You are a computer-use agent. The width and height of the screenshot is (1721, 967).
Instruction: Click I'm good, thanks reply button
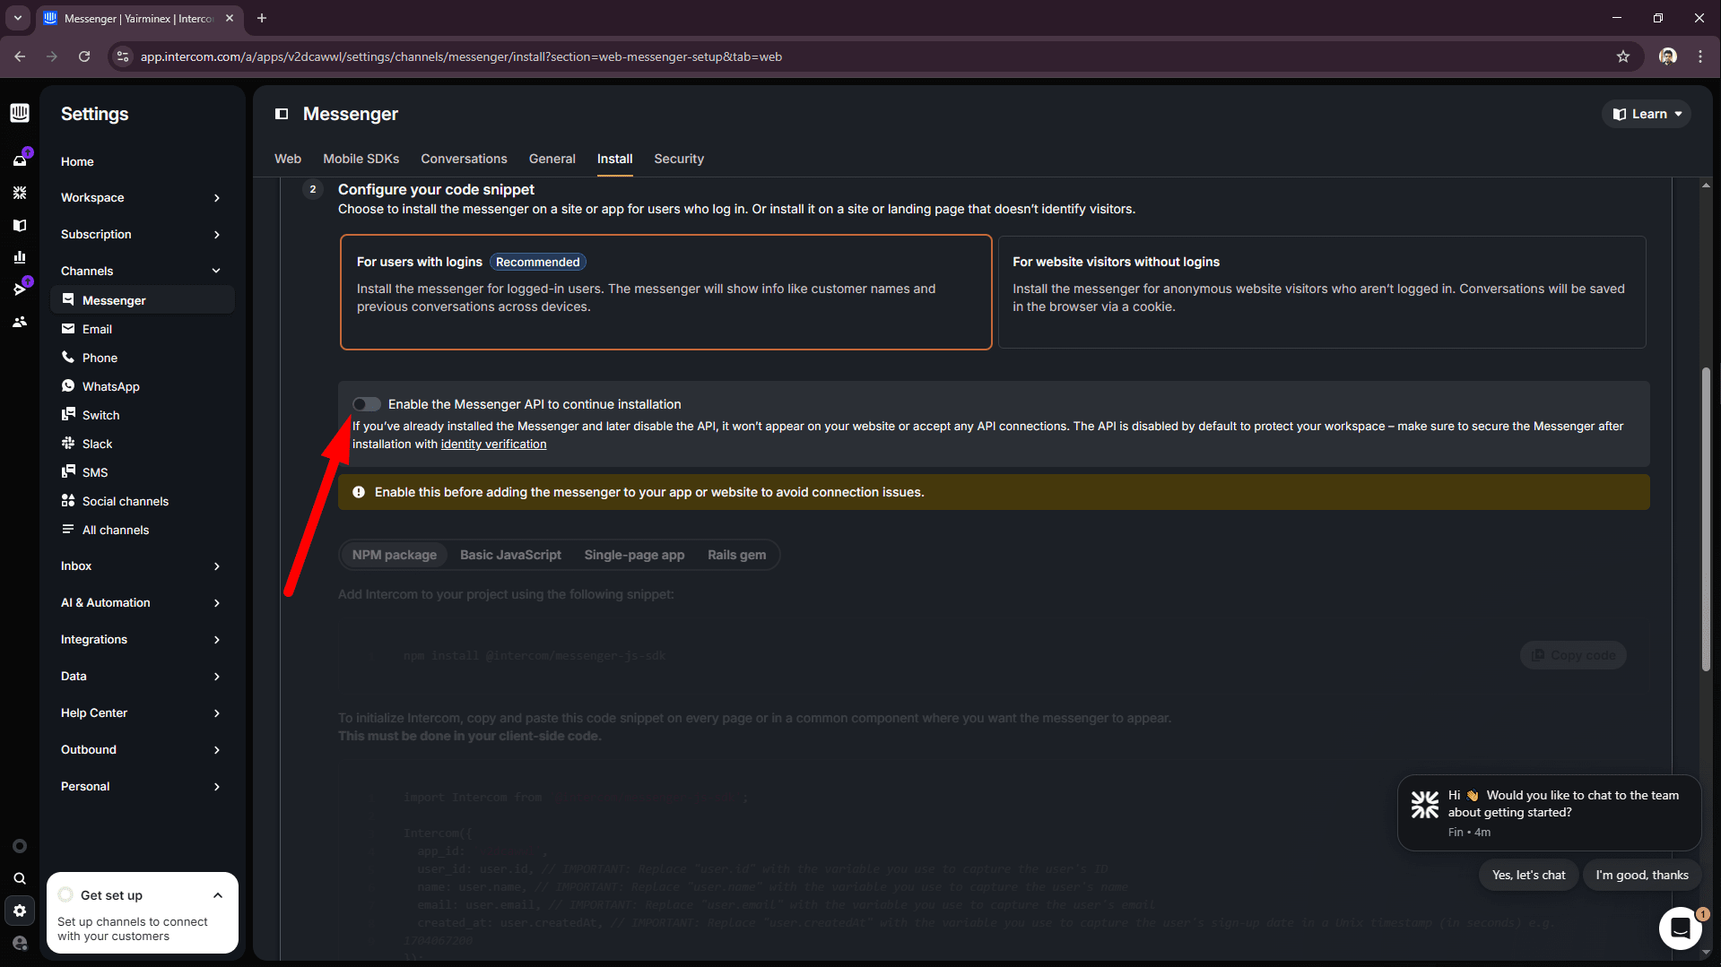1641,875
